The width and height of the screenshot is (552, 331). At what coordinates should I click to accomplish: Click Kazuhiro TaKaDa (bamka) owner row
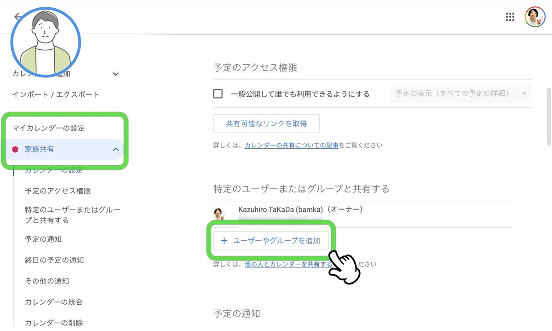[x=362, y=214]
